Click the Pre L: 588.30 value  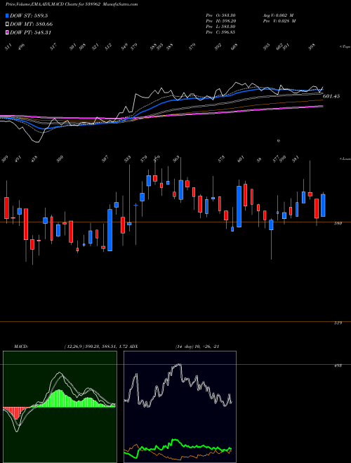(220, 27)
